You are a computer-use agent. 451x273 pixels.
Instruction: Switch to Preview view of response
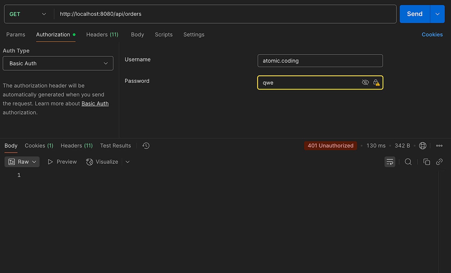62,162
